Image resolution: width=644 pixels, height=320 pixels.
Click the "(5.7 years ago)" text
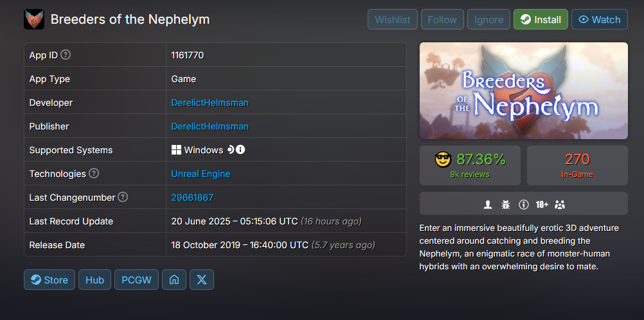343,245
